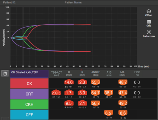This screenshot has width=158, height=120.
Task: Click the CRT K value 3.3
Action: (82, 93)
